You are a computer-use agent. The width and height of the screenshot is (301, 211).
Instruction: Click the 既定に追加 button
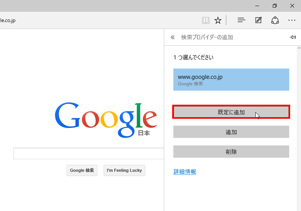231,112
